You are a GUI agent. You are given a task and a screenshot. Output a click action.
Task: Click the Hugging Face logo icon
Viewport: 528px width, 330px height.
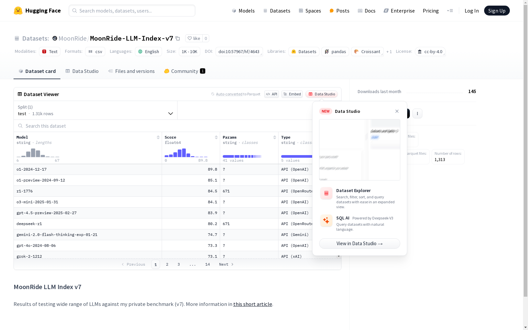18,11
